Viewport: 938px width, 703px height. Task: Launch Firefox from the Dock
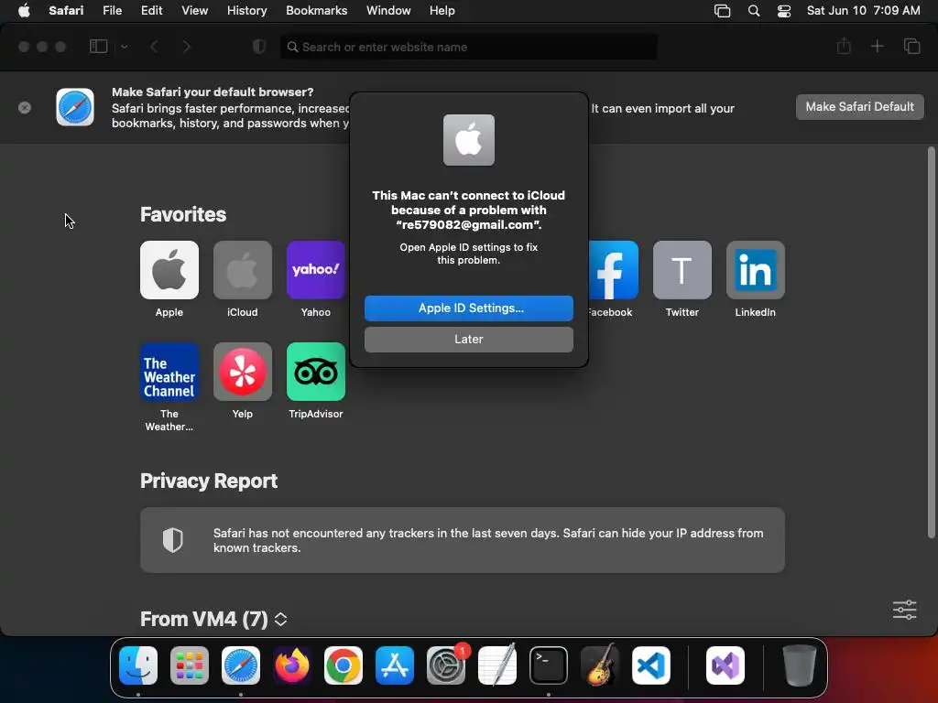(x=292, y=665)
